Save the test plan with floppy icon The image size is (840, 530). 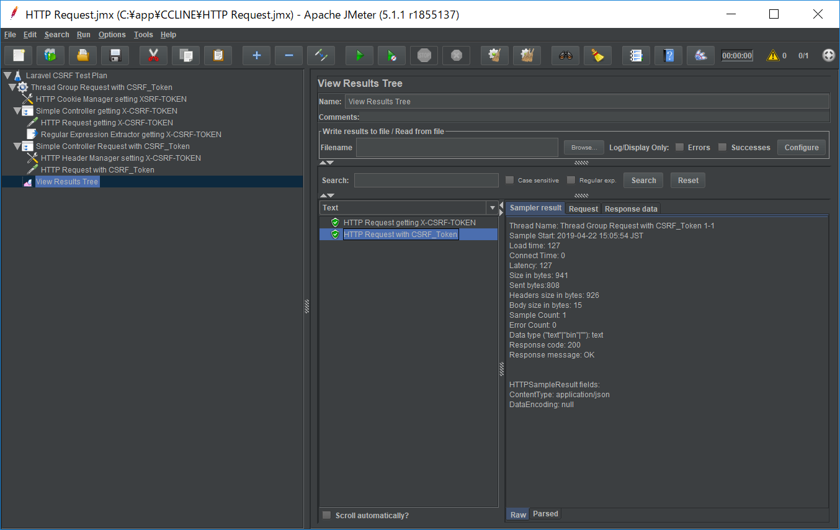point(115,55)
